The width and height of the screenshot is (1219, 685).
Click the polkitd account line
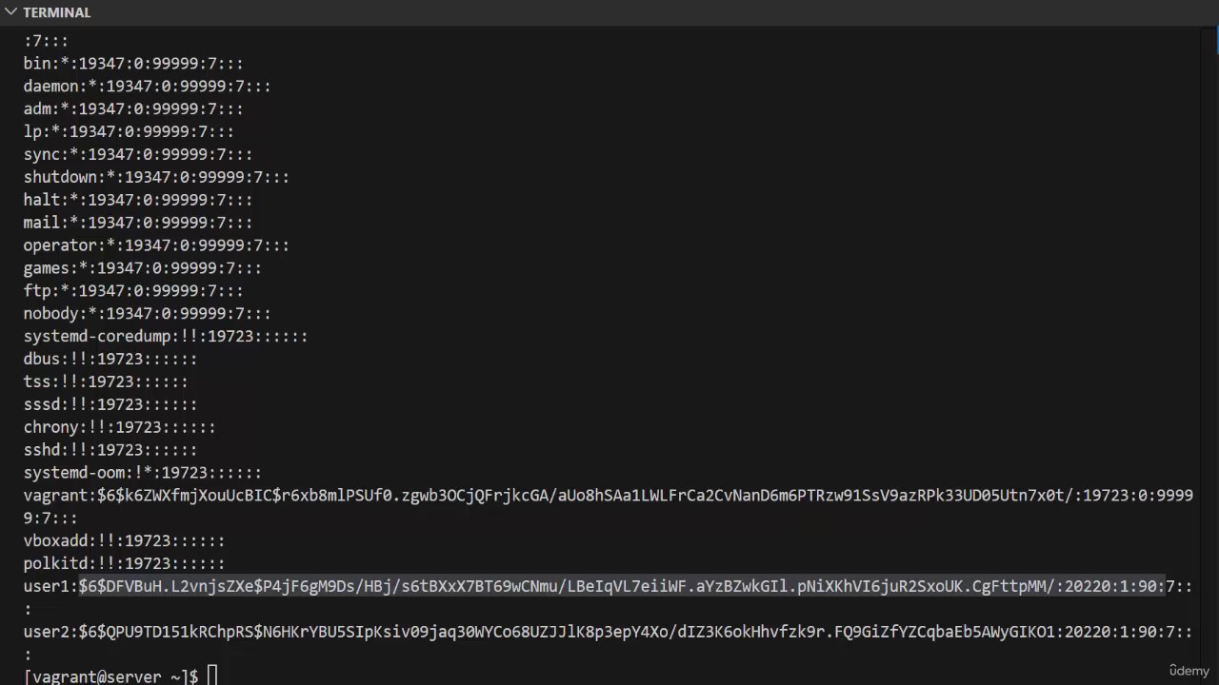(x=125, y=563)
